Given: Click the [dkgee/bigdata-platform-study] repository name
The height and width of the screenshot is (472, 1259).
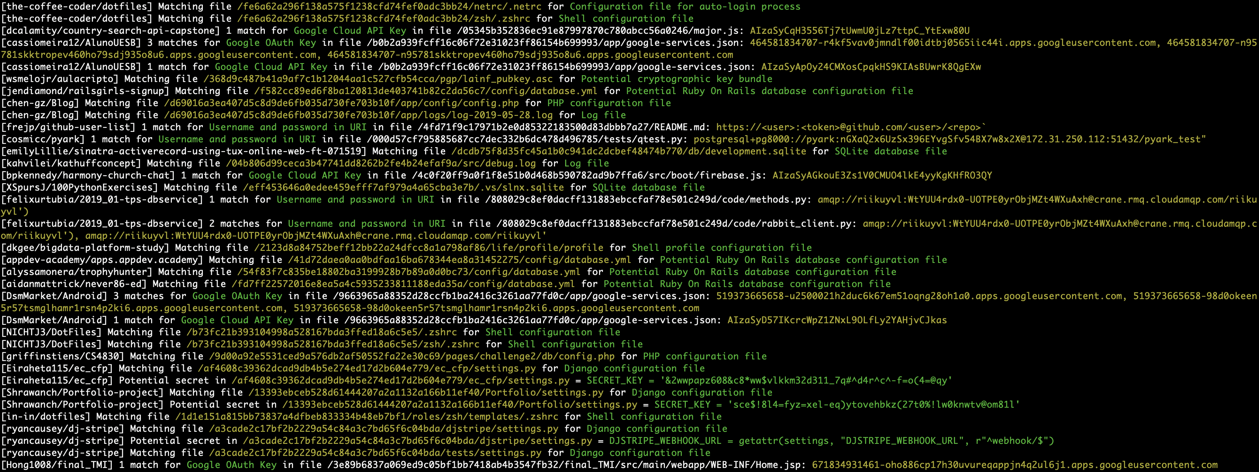Looking at the screenshot, I should (85, 248).
